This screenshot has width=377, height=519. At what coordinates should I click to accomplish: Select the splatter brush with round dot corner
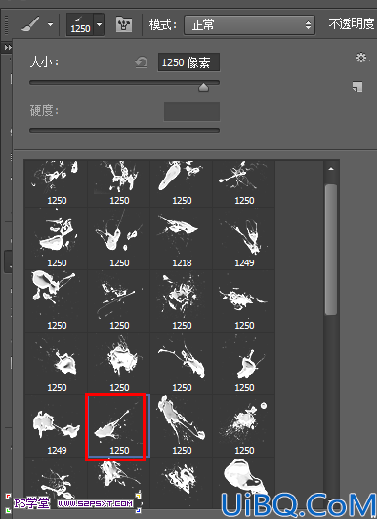(244, 426)
